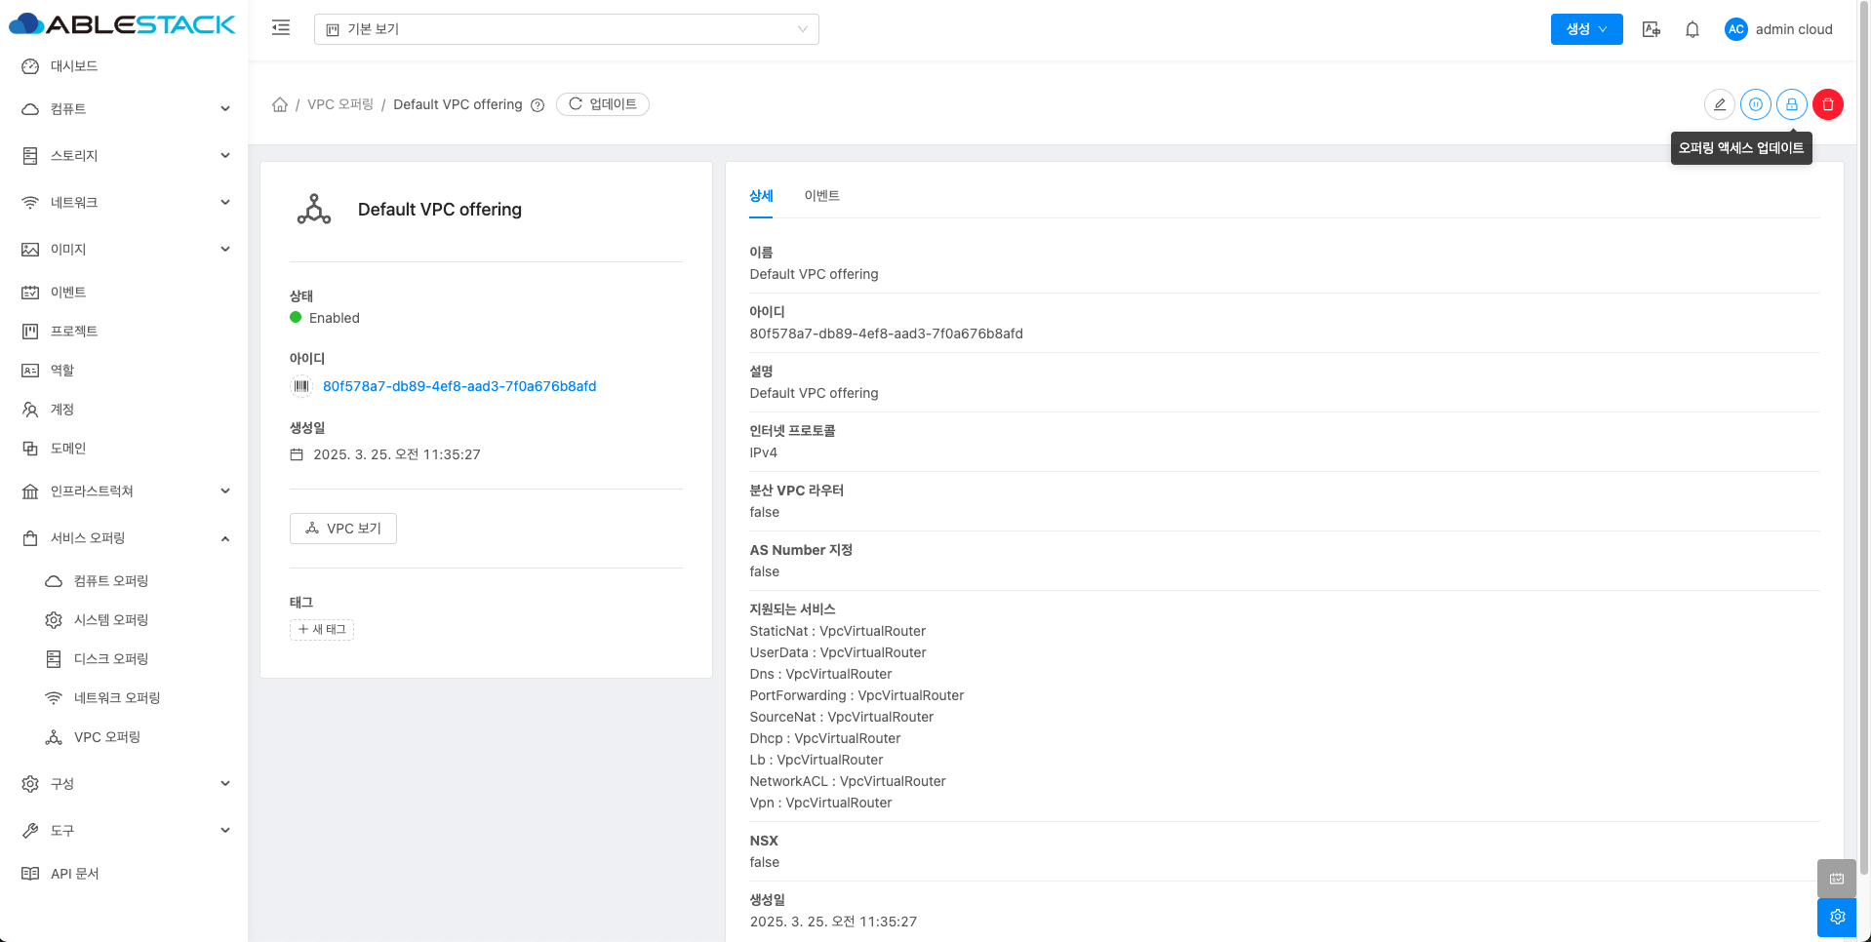
Task: Select VPC 오퍼링 in the sidebar
Action: pyautogui.click(x=107, y=737)
